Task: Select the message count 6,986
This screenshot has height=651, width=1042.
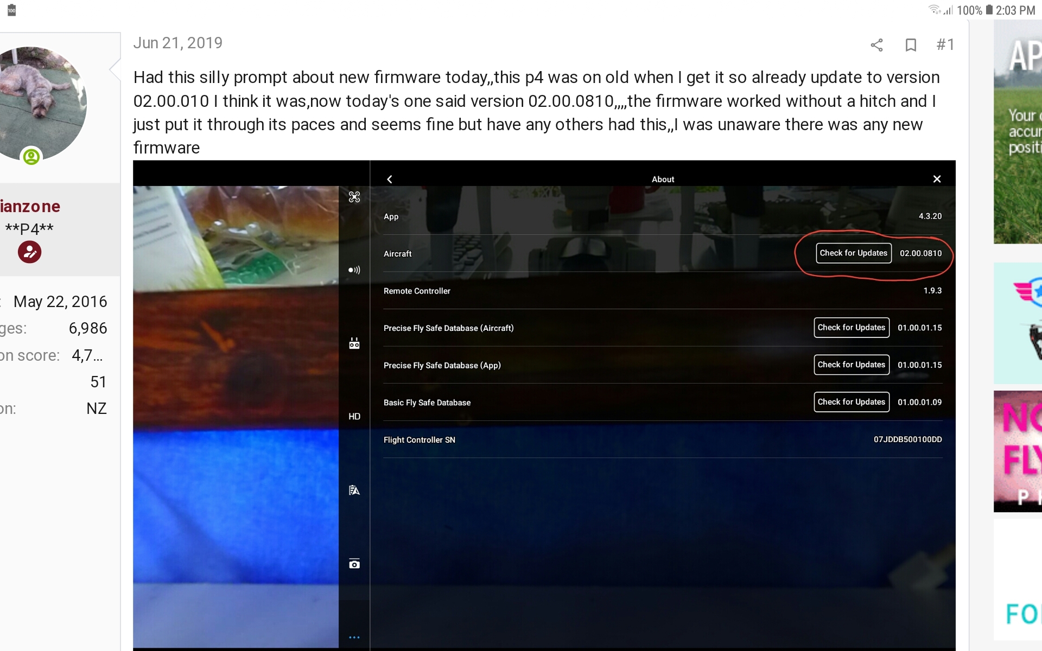Action: click(x=88, y=328)
